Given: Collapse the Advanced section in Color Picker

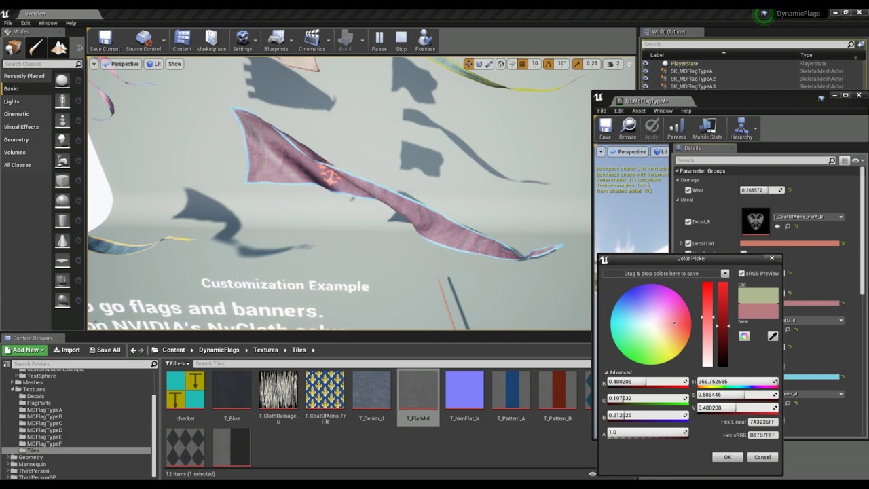Looking at the screenshot, I should pyautogui.click(x=606, y=372).
